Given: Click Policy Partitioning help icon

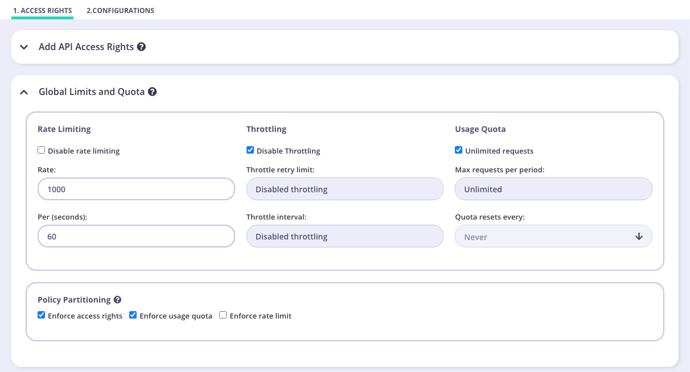Looking at the screenshot, I should pyautogui.click(x=117, y=300).
